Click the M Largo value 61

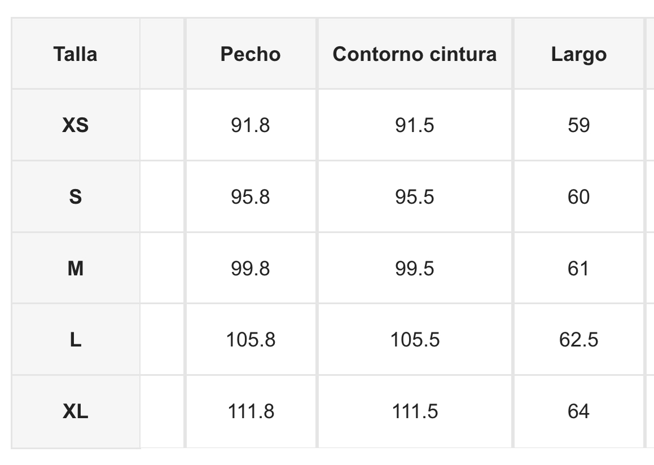(x=578, y=269)
